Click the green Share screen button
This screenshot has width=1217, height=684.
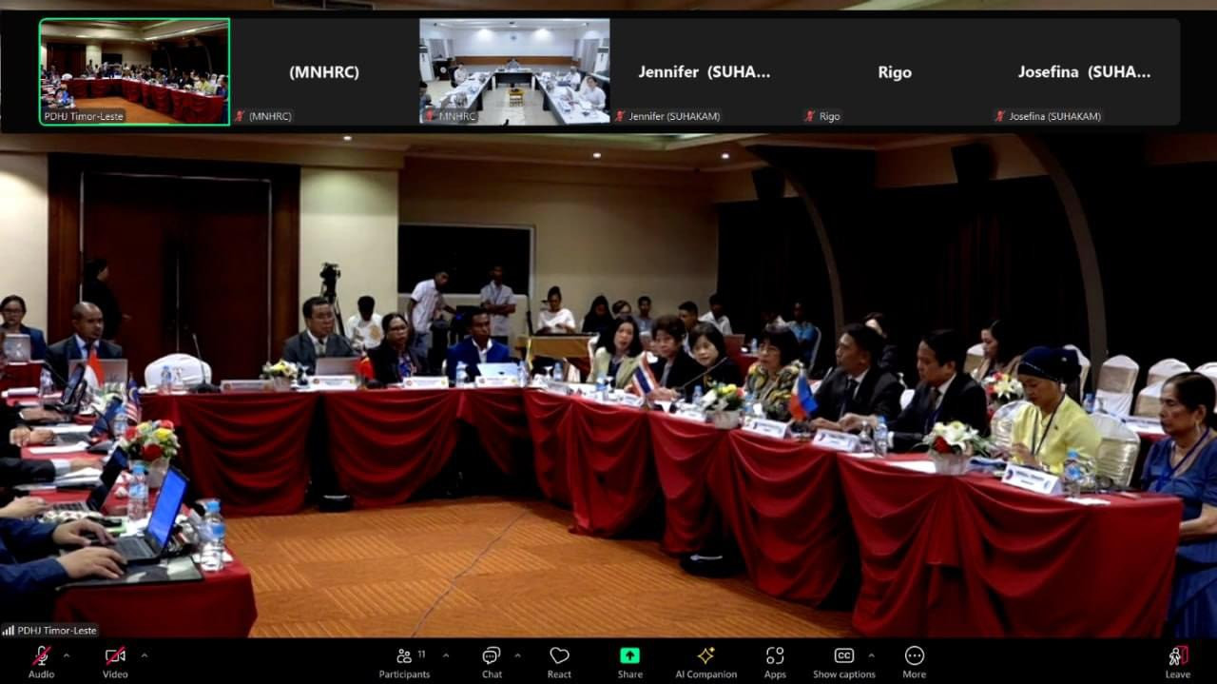tap(629, 662)
